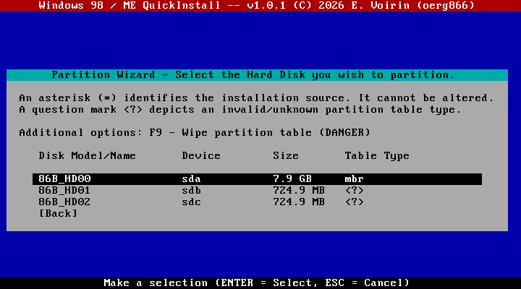
Task: Click the mbr table type value
Action: [x=354, y=179]
